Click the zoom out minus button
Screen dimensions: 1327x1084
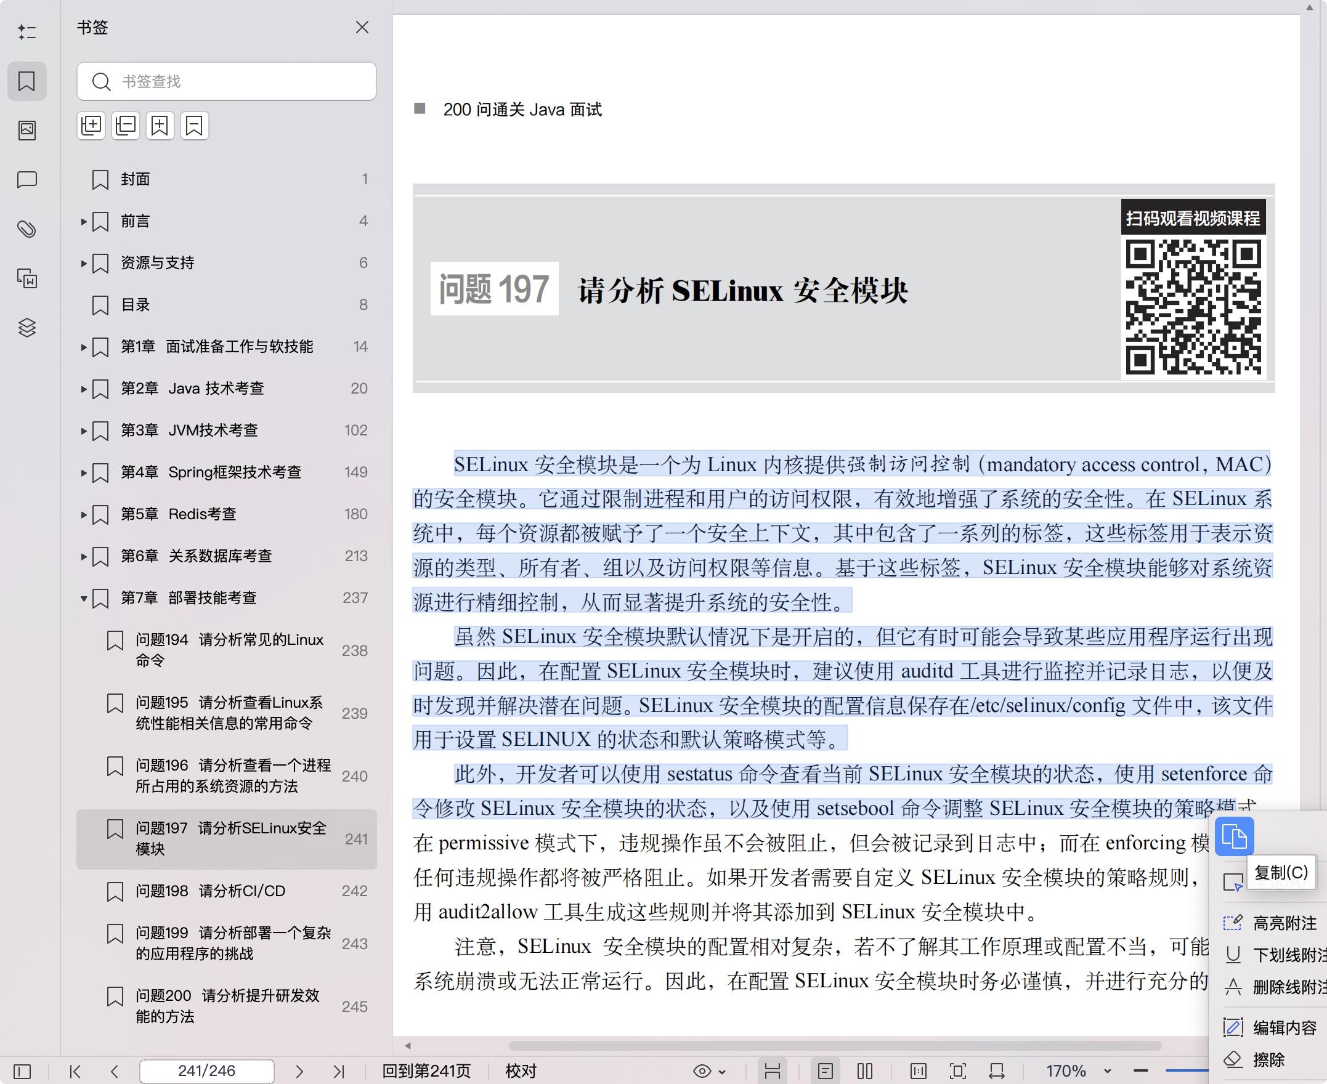(1141, 1072)
